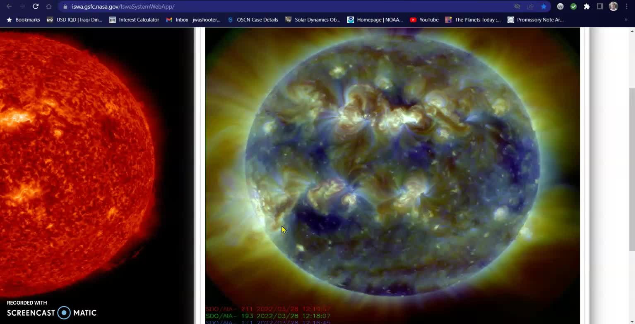Open the green checkmark extension
This screenshot has width=635, height=324.
[x=573, y=7]
